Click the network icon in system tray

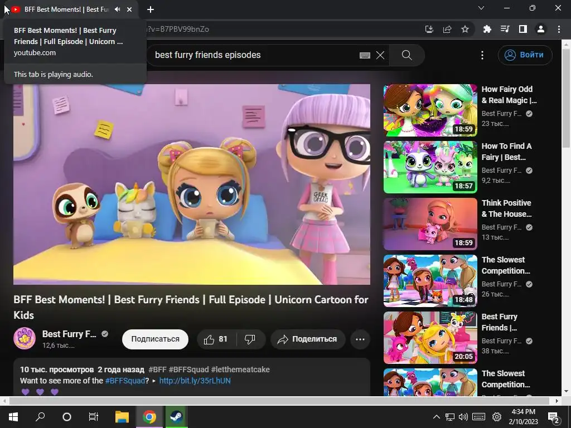click(450, 417)
